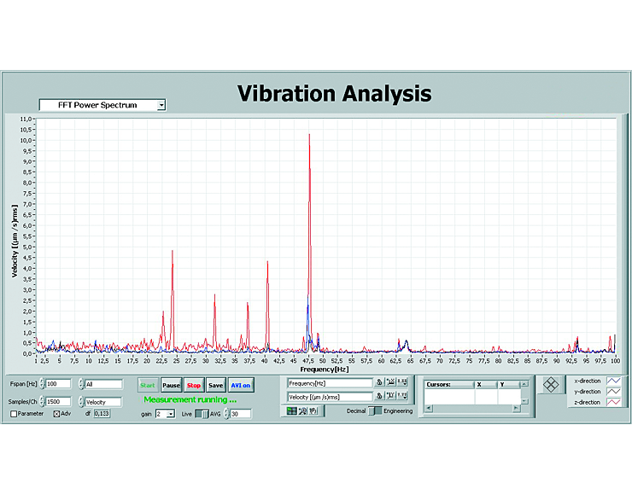Flip the Decimal / Engineering slide switch
Viewport: 632px width, 495px height.
pyautogui.click(x=375, y=411)
